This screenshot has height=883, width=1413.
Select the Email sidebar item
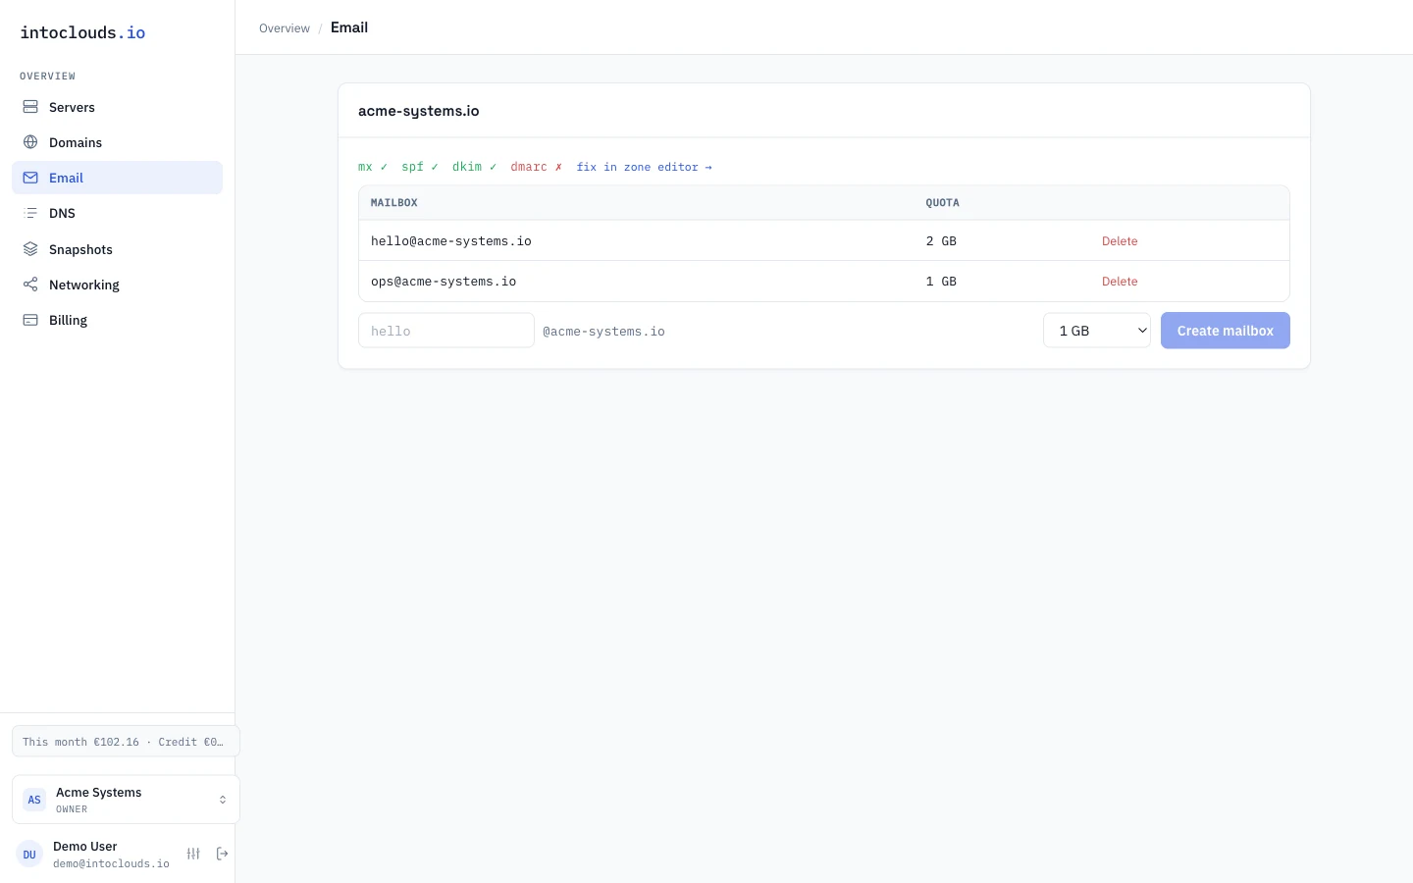(117, 178)
